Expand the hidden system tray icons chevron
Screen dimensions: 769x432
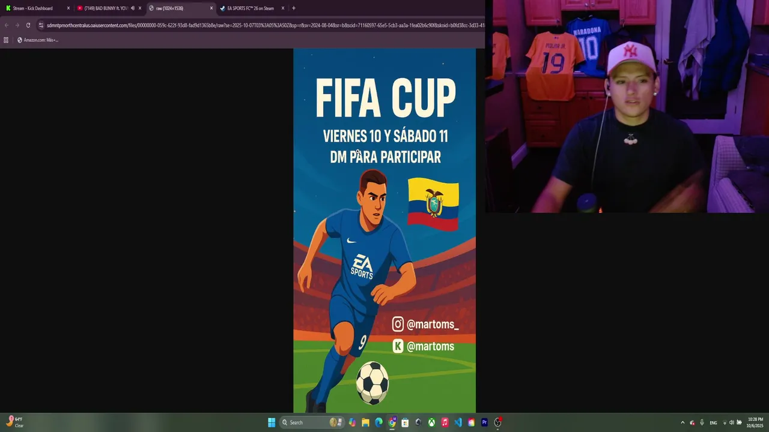[x=682, y=422]
